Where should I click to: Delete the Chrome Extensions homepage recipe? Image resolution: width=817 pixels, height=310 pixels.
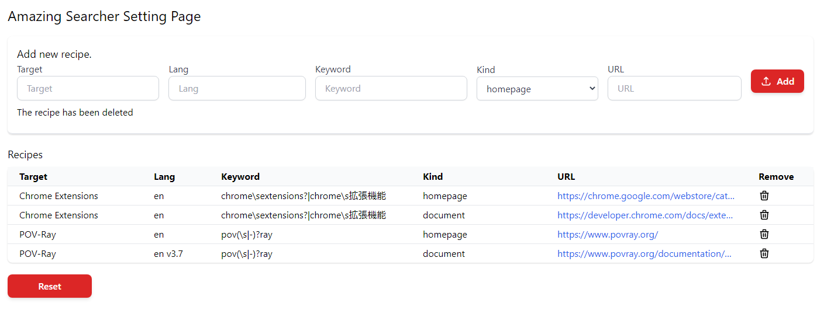click(x=764, y=196)
